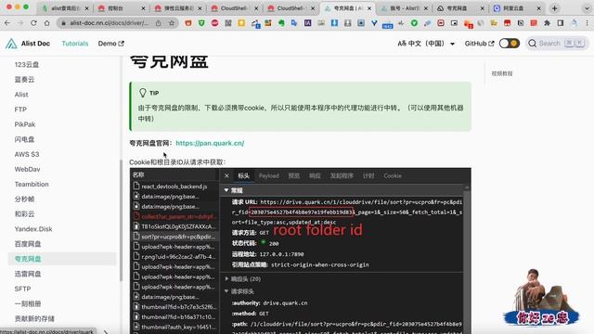The width and height of the screenshot is (594, 334).
Task: Open the extensions puzzle icon
Action: 547,23
